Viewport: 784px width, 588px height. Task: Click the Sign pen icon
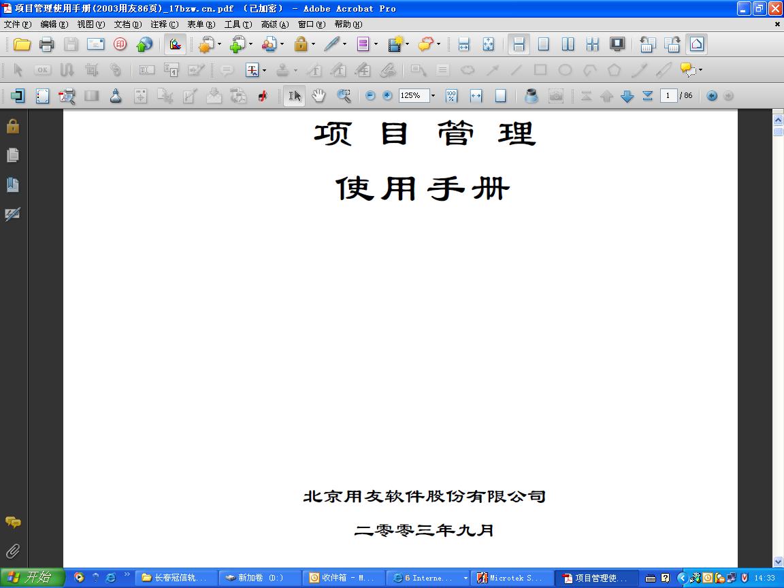[x=331, y=44]
